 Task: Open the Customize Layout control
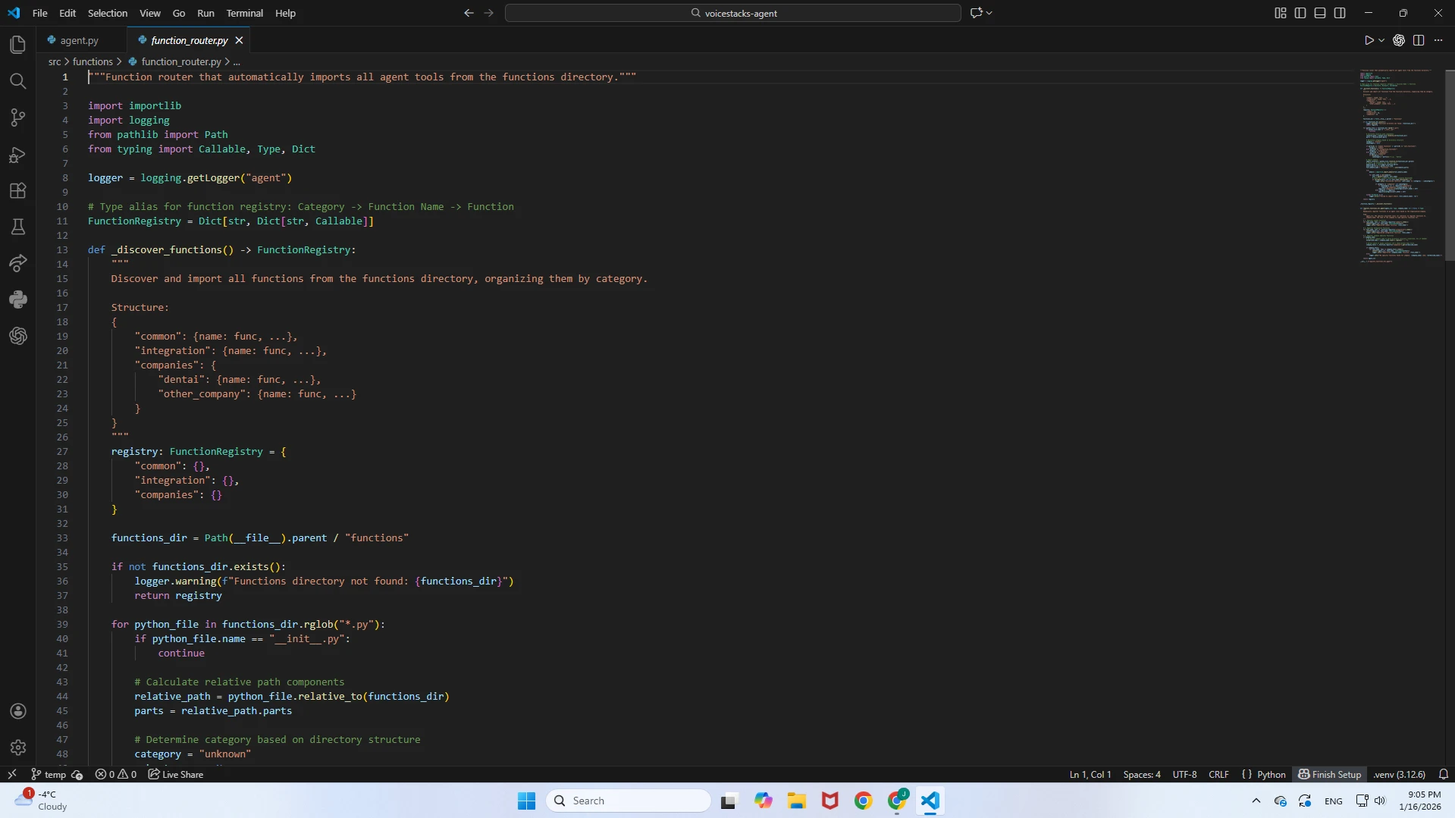tap(1281, 13)
